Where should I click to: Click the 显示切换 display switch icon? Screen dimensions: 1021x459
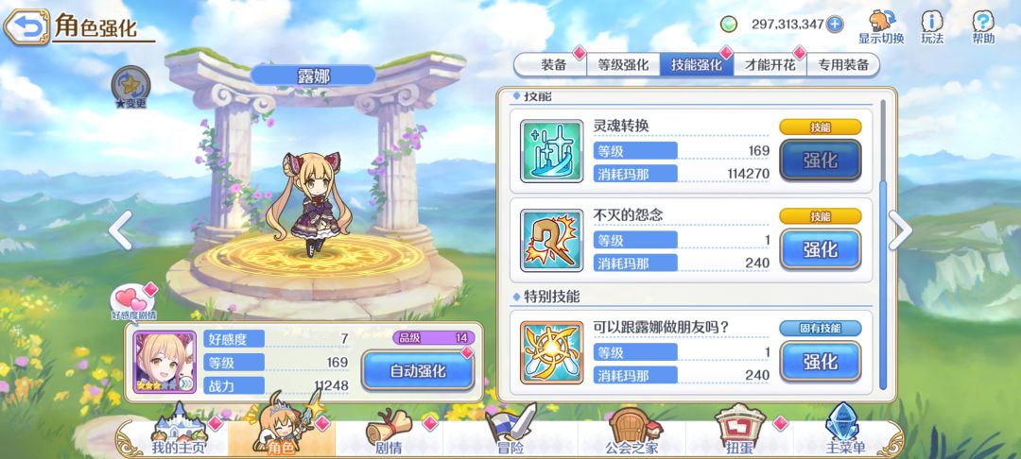[x=881, y=27]
